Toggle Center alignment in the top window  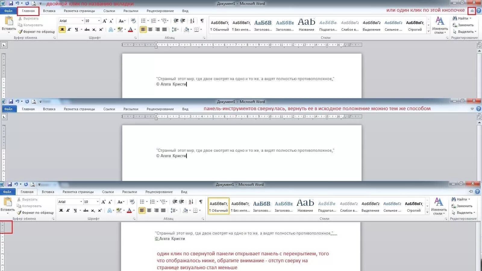point(150,30)
